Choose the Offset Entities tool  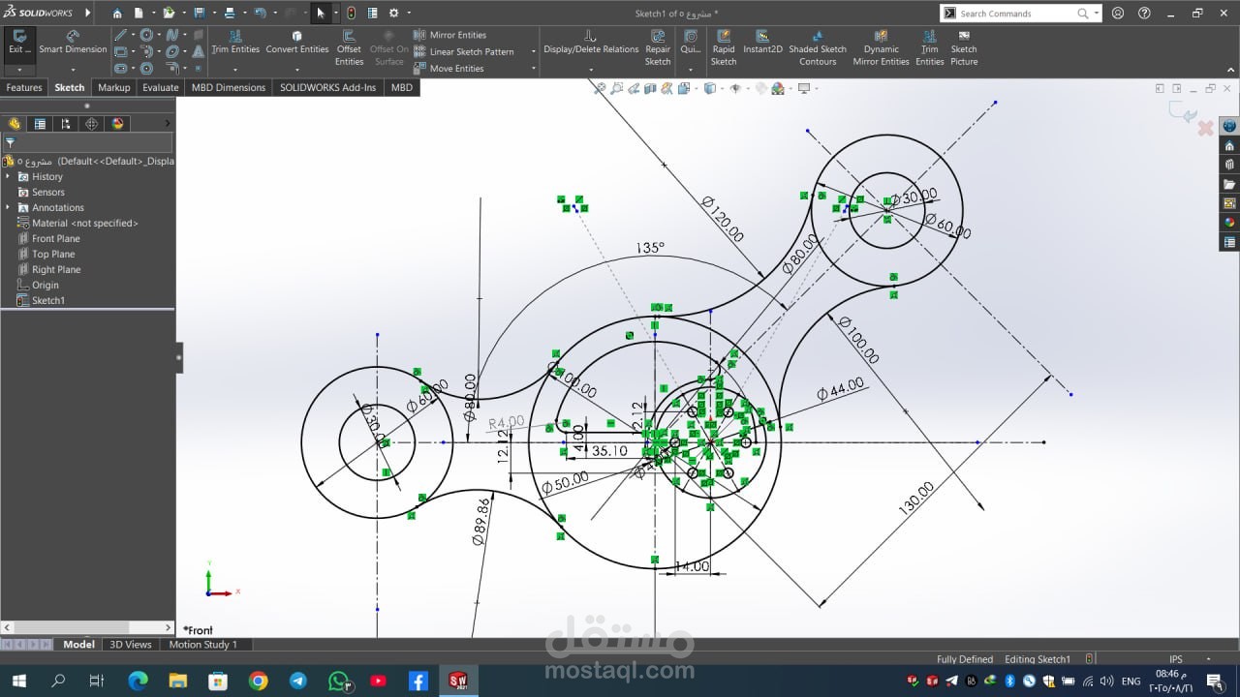point(349,48)
